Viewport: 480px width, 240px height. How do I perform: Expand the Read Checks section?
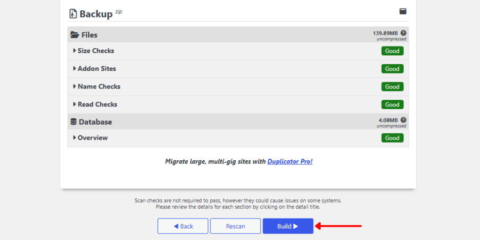click(x=95, y=105)
